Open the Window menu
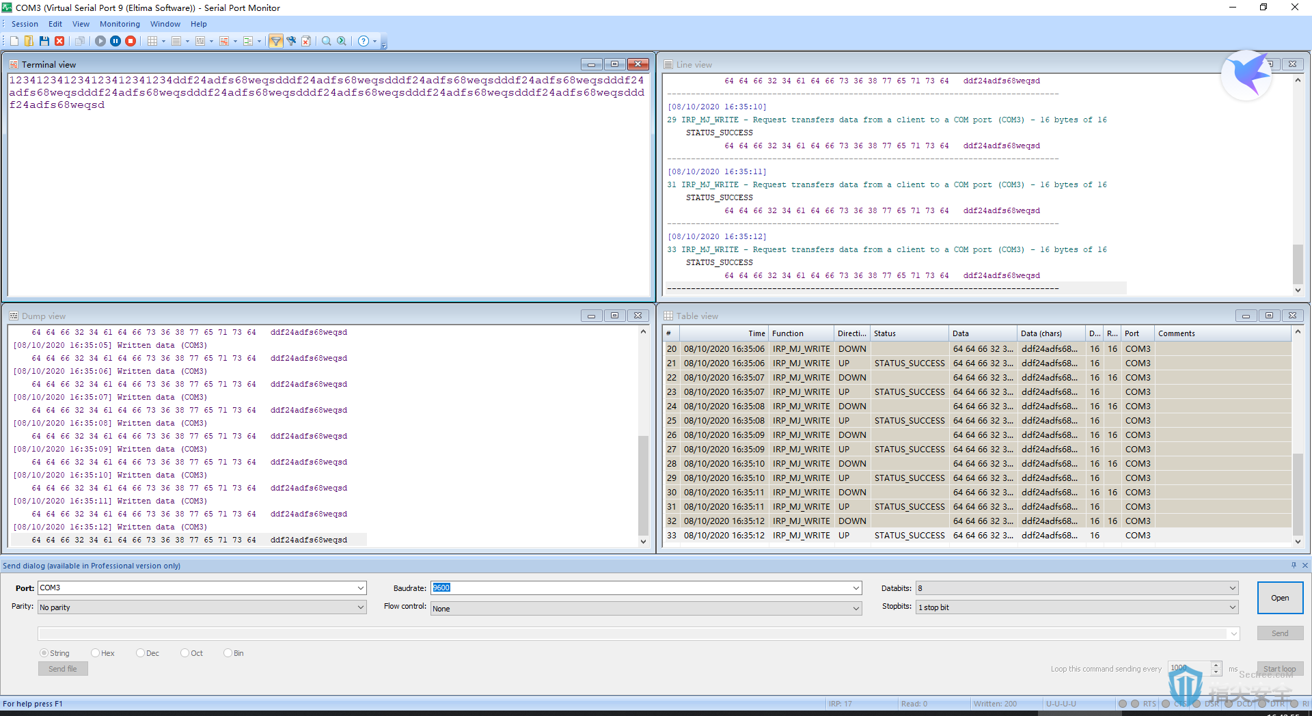The width and height of the screenshot is (1312, 716). pos(165,24)
